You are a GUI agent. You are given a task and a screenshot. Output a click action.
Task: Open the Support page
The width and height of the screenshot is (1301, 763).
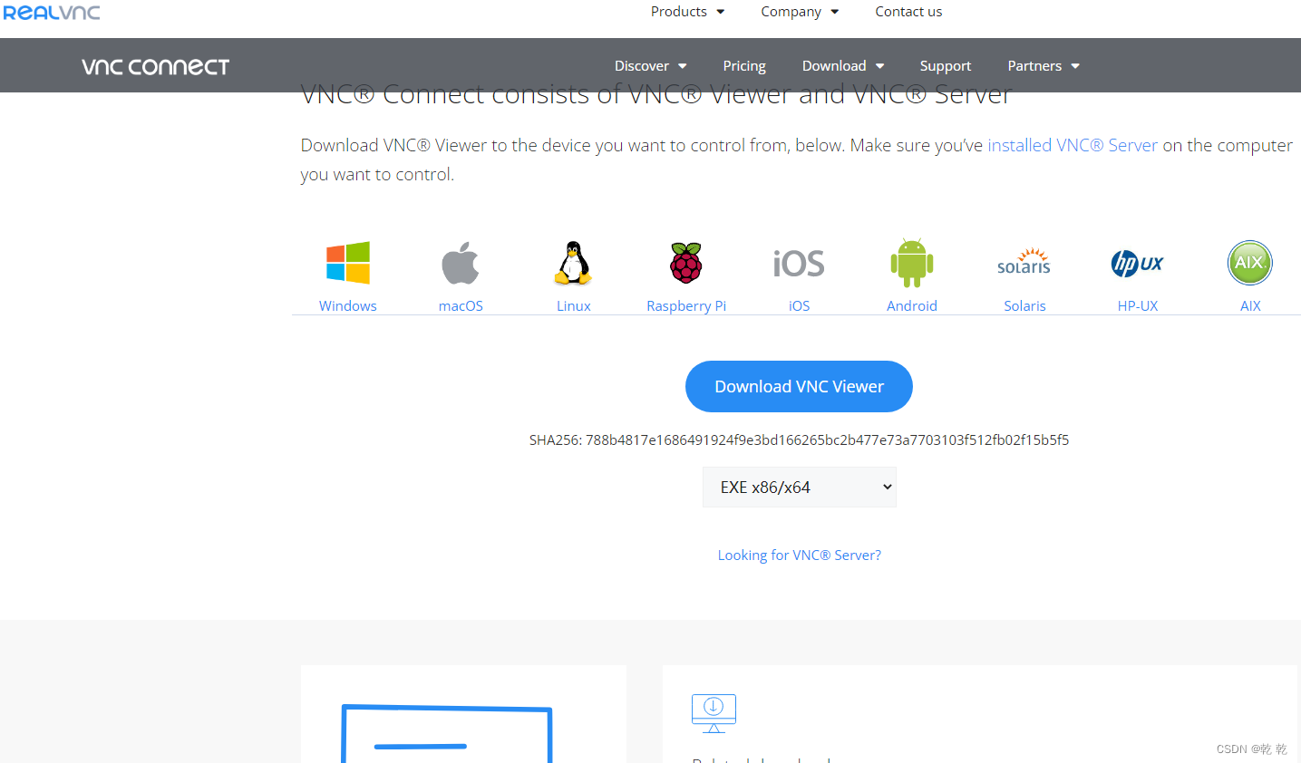point(945,65)
